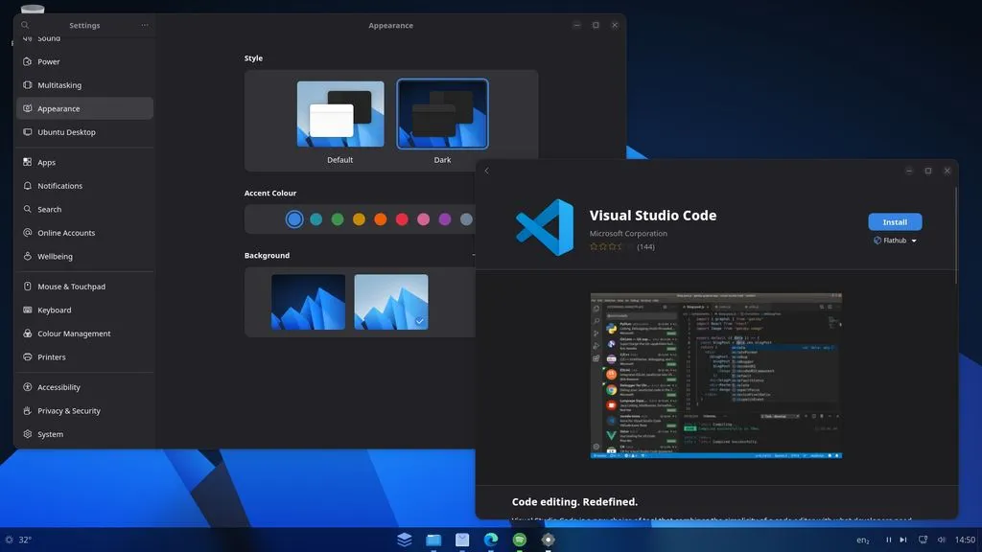Launch Microsoft Edge from the taskbar
The height and width of the screenshot is (552, 982).
pyautogui.click(x=491, y=539)
